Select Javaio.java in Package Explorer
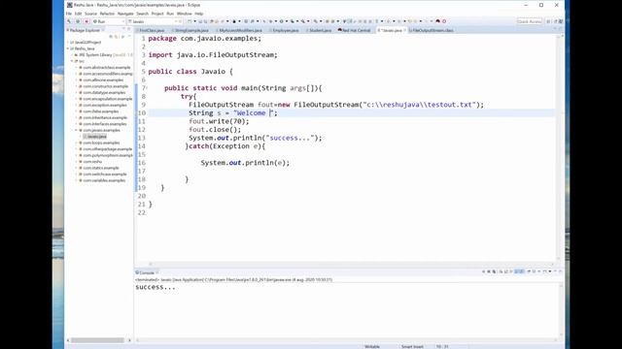622x349 pixels. pos(96,137)
